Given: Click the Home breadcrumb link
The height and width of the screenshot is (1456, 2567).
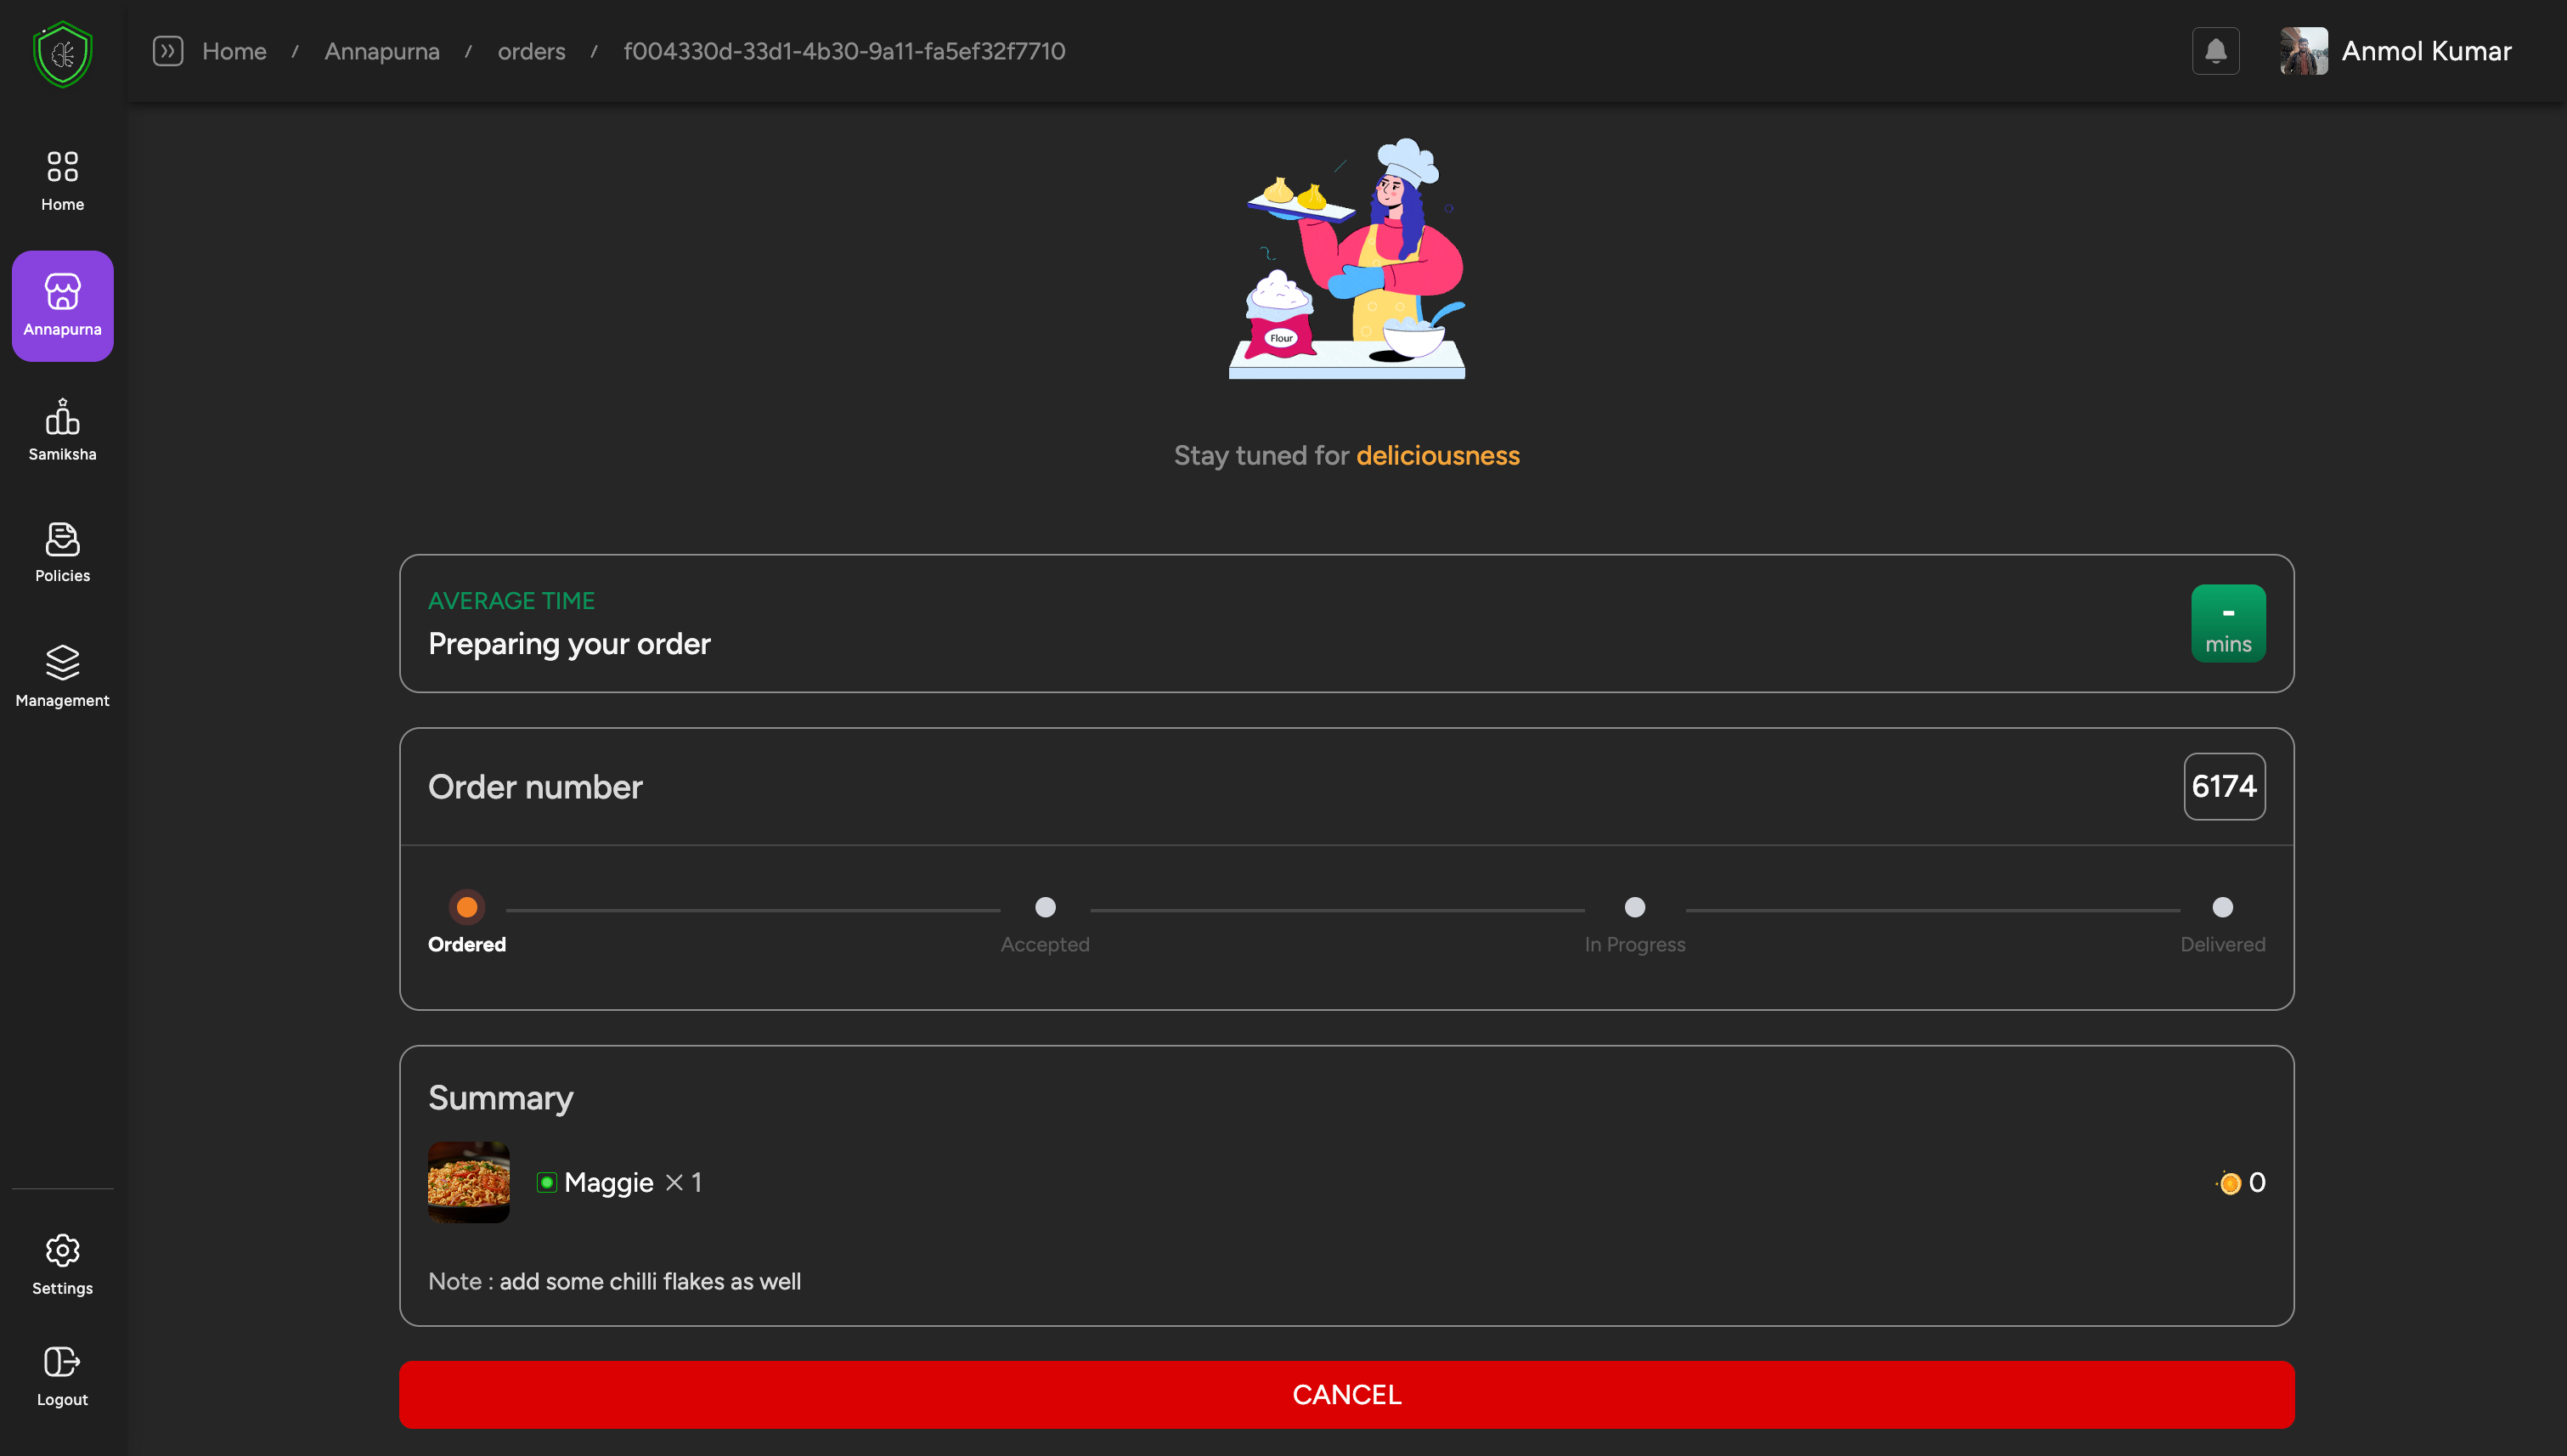Looking at the screenshot, I should (x=234, y=51).
